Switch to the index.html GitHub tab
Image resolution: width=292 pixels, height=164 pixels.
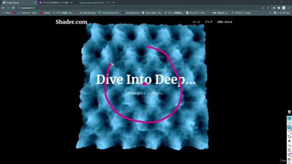[x=92, y=3]
